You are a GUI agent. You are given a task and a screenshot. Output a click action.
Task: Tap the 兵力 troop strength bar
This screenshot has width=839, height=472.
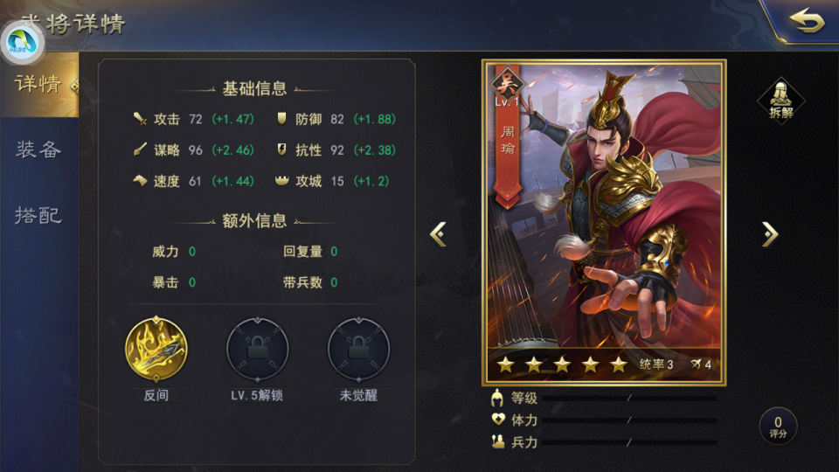coord(629,442)
